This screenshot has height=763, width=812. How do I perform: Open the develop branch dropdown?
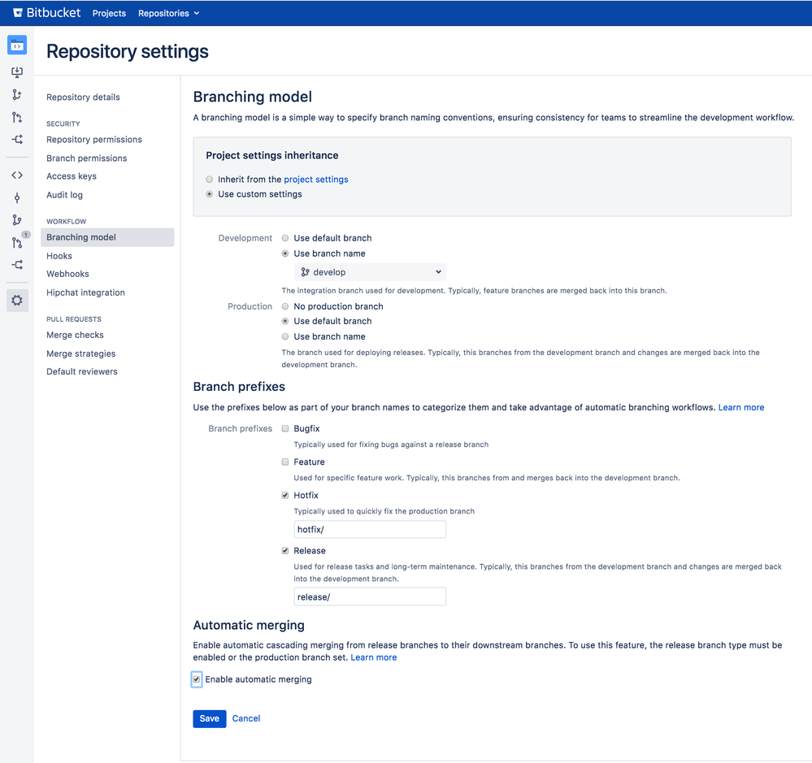[370, 272]
